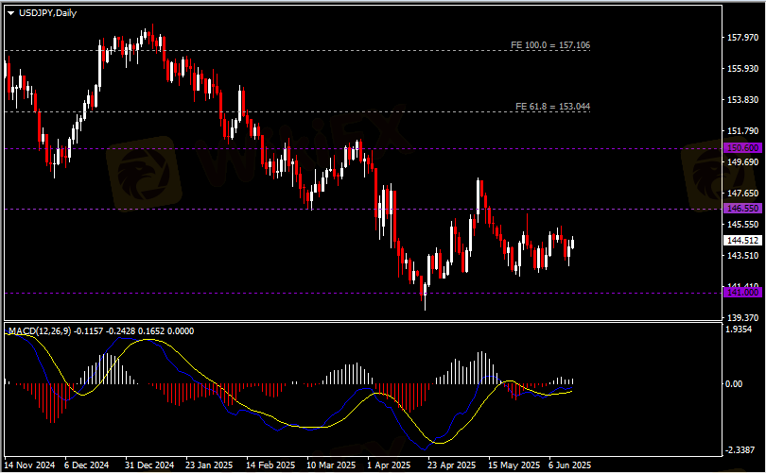Click the 141.000 purple price tag
The width and height of the screenshot is (766, 473).
pyautogui.click(x=742, y=292)
